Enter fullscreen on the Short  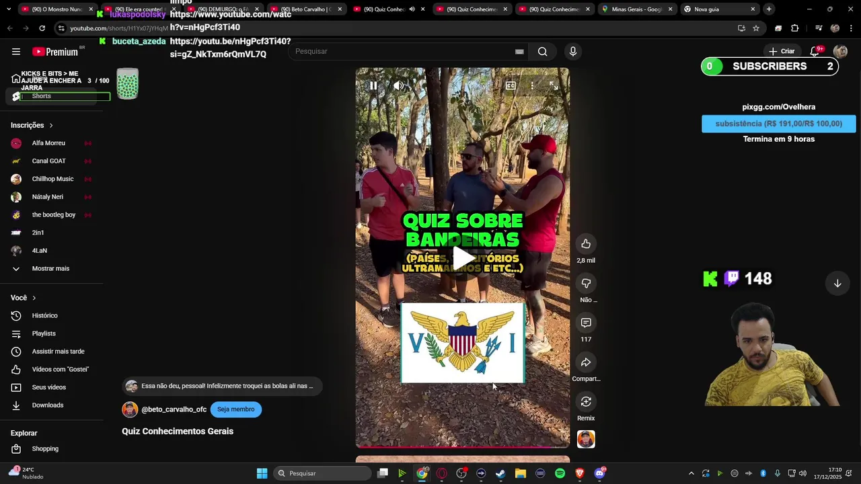(554, 85)
